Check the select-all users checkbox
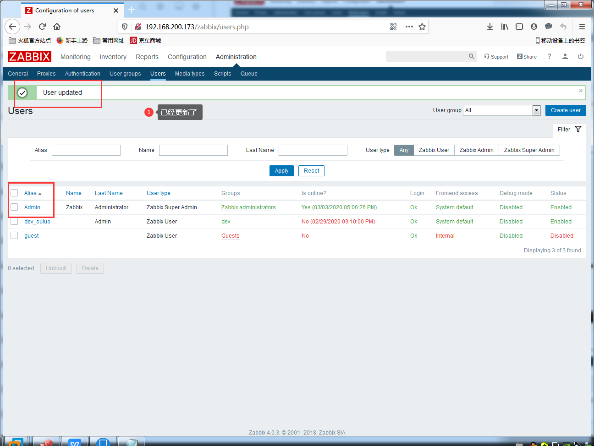Image resolution: width=594 pixels, height=446 pixels. click(x=14, y=193)
